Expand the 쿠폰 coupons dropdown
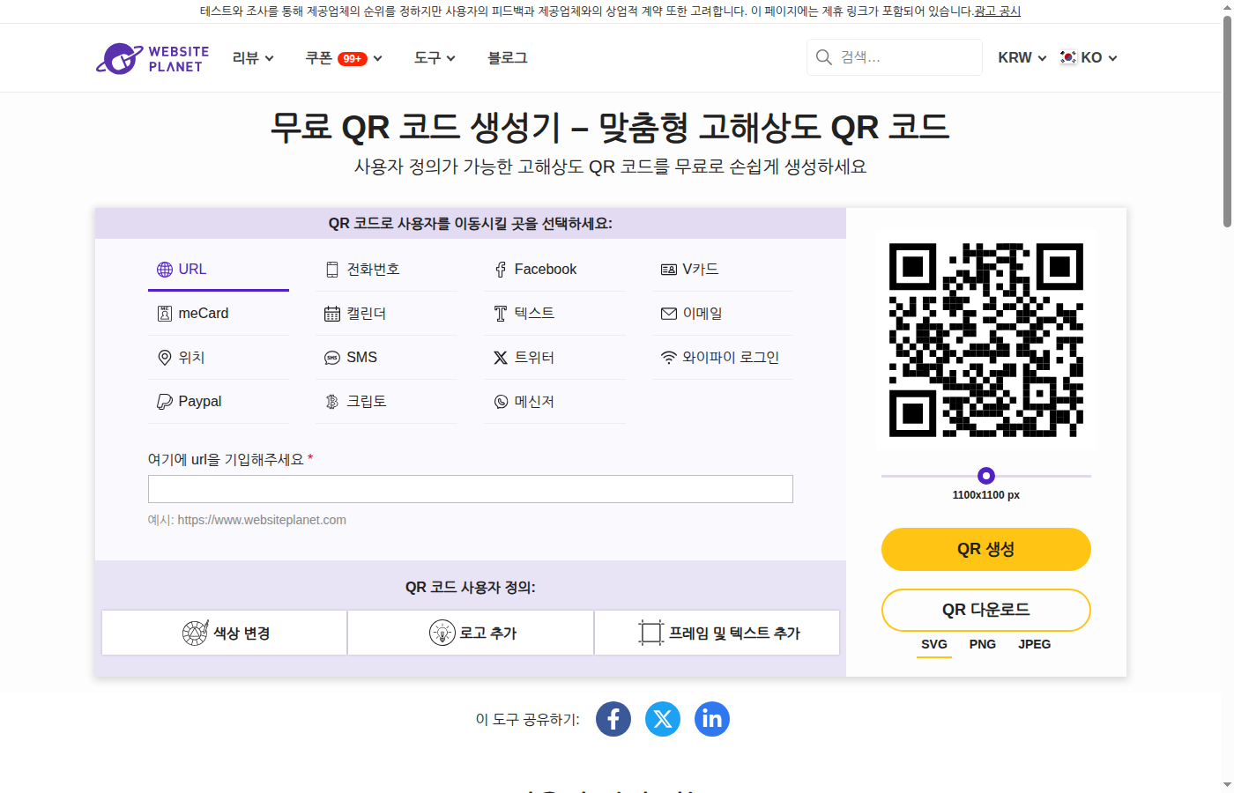Viewport: 1234px width, 793px height. tap(343, 57)
